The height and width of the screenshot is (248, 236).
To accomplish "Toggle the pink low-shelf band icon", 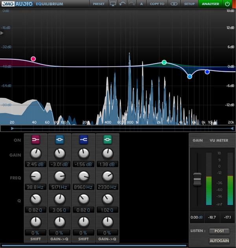I will 36,140.
